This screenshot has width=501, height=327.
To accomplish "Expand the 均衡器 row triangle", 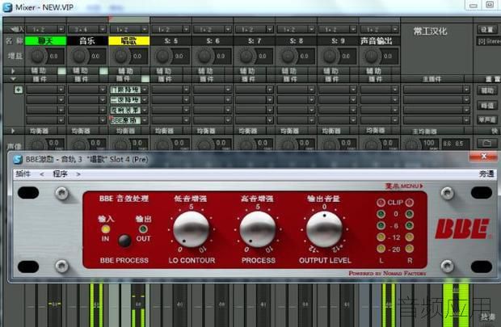I will pos(13,131).
